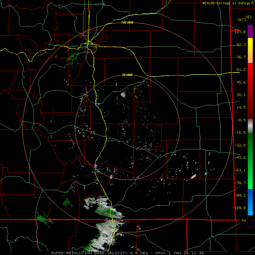Click the TH threshold label
255x255 pixels.
coord(243,220)
